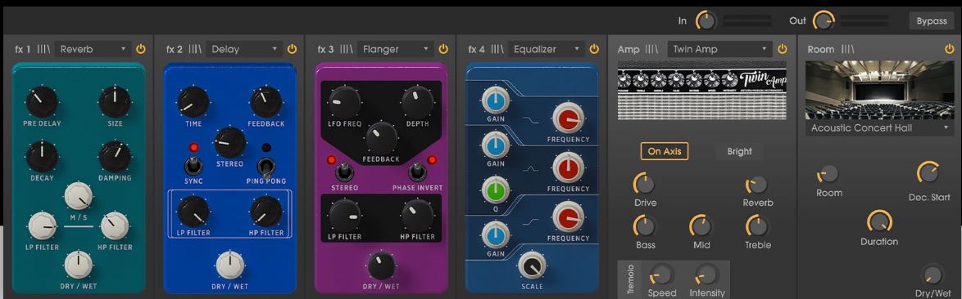Toggle the Amp power icon
The image size is (962, 299).
[783, 49]
